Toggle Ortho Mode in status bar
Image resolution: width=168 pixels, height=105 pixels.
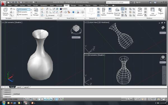(x=34, y=99)
